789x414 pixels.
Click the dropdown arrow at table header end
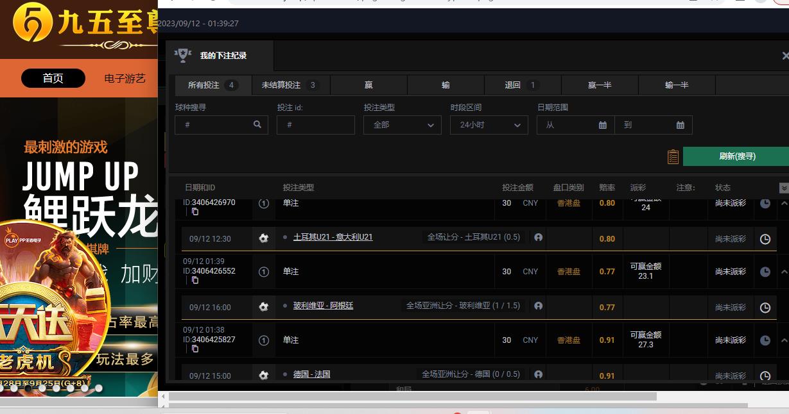click(x=784, y=188)
